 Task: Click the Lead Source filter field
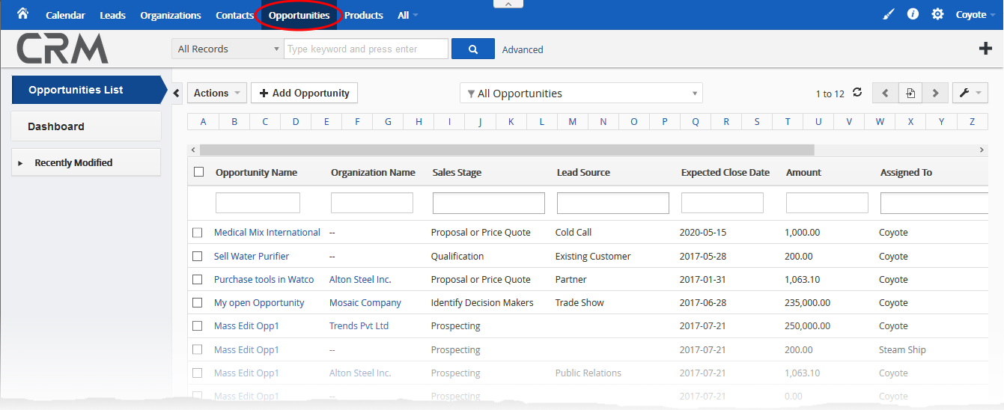(x=613, y=203)
